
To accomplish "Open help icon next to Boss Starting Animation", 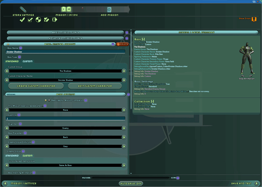I will coord(34,173).
